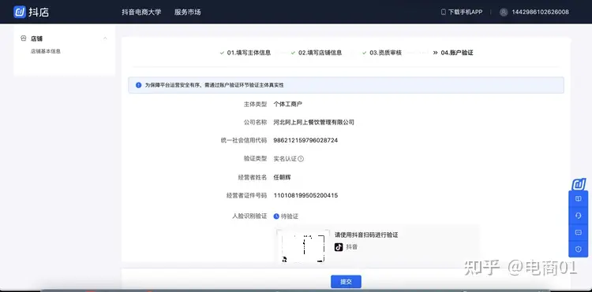This screenshot has height=292, width=592.
Task: Click the user avatar icon
Action: [504, 12]
